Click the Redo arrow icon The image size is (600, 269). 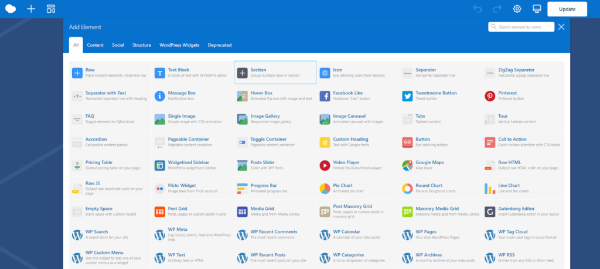(x=497, y=9)
